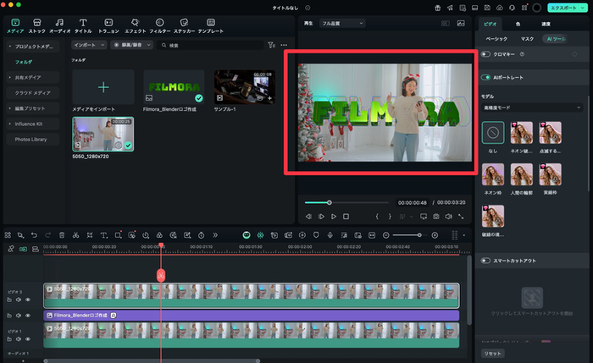593x363 pixels.
Task: Toggle the AIポートレート switch off
Action: click(x=486, y=77)
